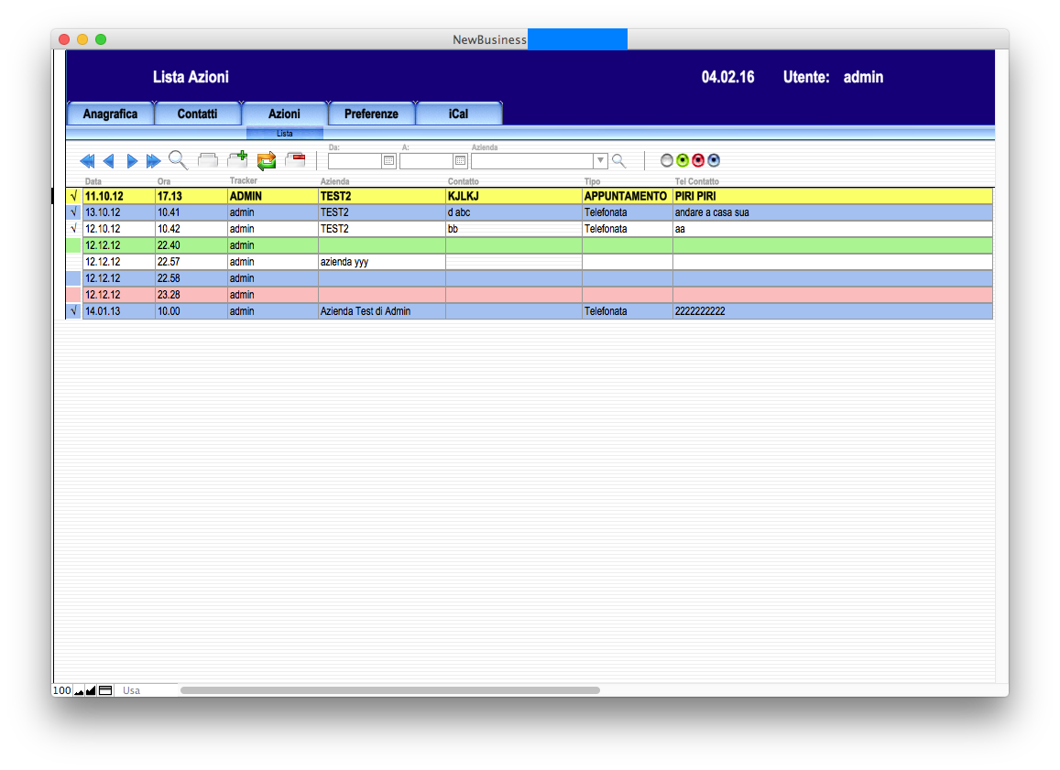Toggle the check mark on the 11.10.12 row

click(73, 196)
